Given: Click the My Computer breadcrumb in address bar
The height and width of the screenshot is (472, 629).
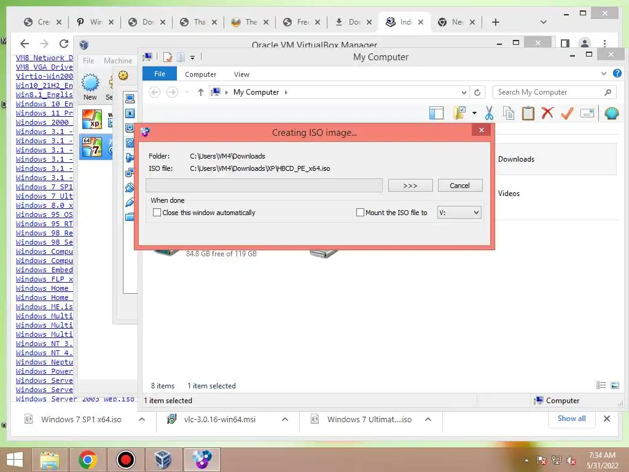Looking at the screenshot, I should point(256,92).
